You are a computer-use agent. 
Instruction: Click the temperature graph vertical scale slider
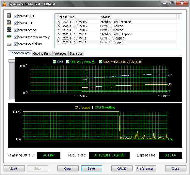(x=12, y=61)
